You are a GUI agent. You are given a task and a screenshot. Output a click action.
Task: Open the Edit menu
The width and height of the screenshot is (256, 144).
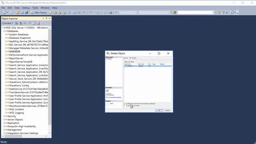[10, 8]
